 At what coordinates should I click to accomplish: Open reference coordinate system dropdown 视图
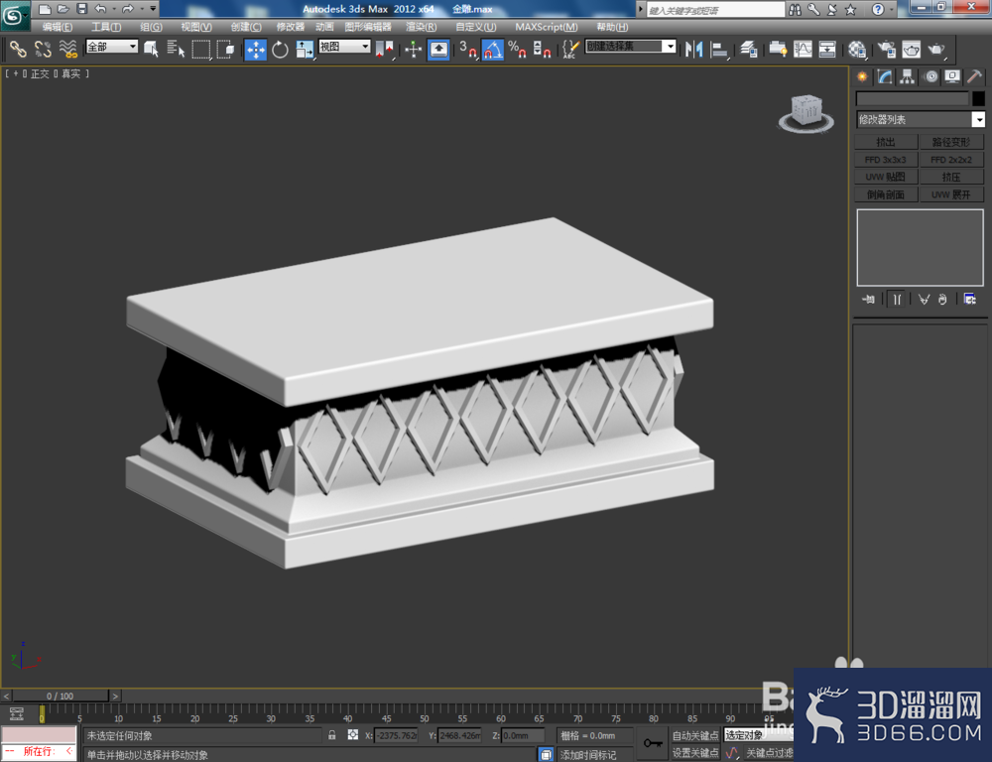[344, 47]
